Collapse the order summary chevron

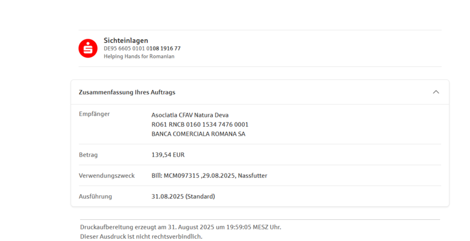coord(436,92)
